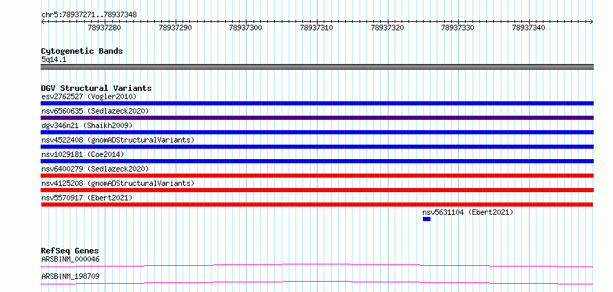This screenshot has height=292, width=613.
Task: Open the nsv5570917 (Ebert2021) label
Action: [87, 198]
